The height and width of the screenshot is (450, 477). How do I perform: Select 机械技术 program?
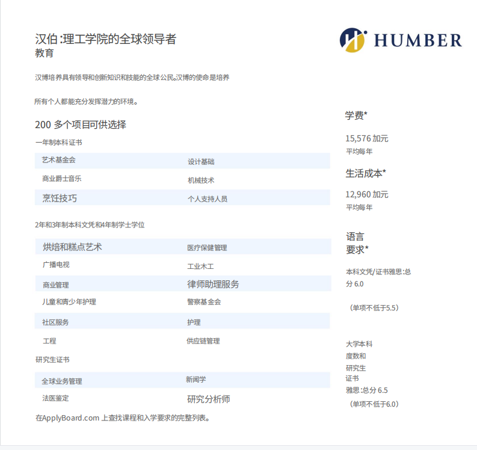201,180
